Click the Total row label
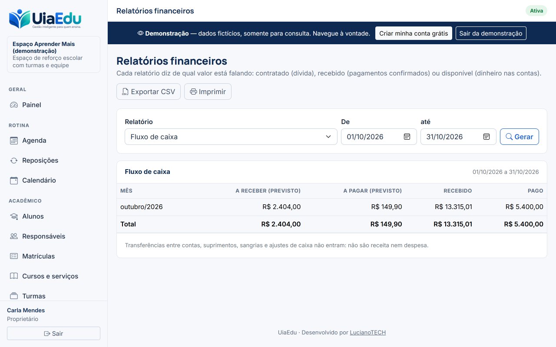This screenshot has width=556, height=347. 128,224
